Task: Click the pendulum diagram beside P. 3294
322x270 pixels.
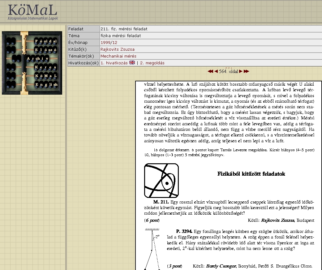Action: pyautogui.click(x=152, y=249)
